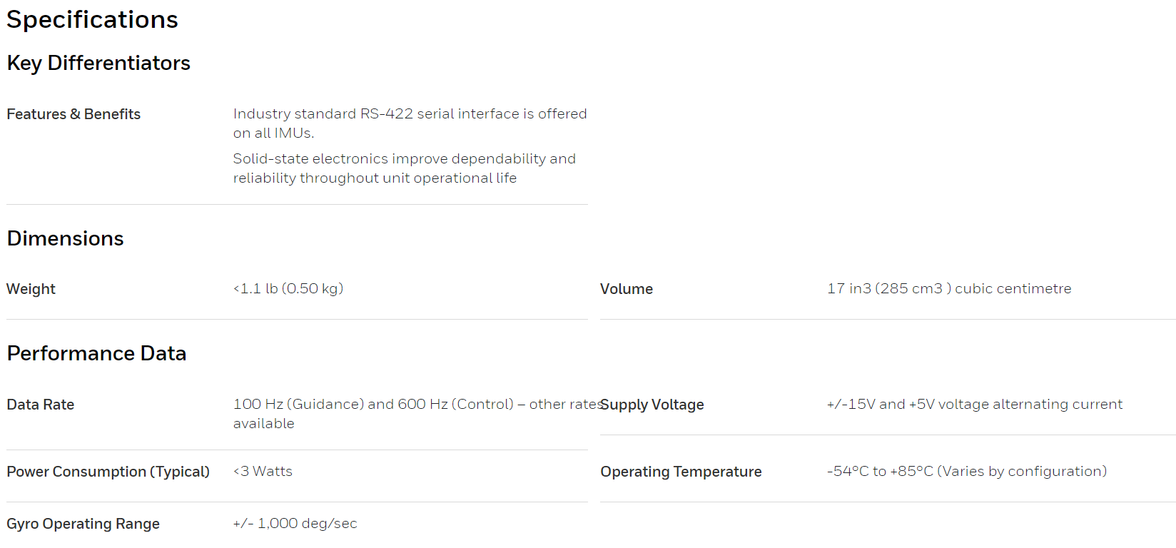This screenshot has height=548, width=1176.
Task: Click the Supply Voltage label
Action: point(652,405)
